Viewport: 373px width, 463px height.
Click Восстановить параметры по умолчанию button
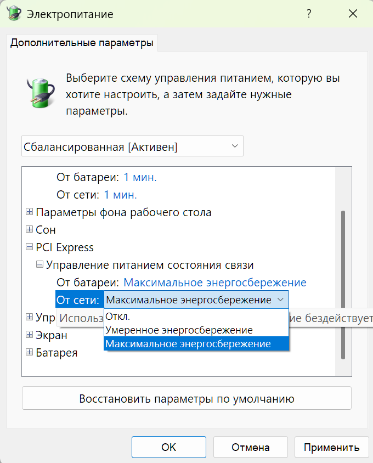pos(187,399)
